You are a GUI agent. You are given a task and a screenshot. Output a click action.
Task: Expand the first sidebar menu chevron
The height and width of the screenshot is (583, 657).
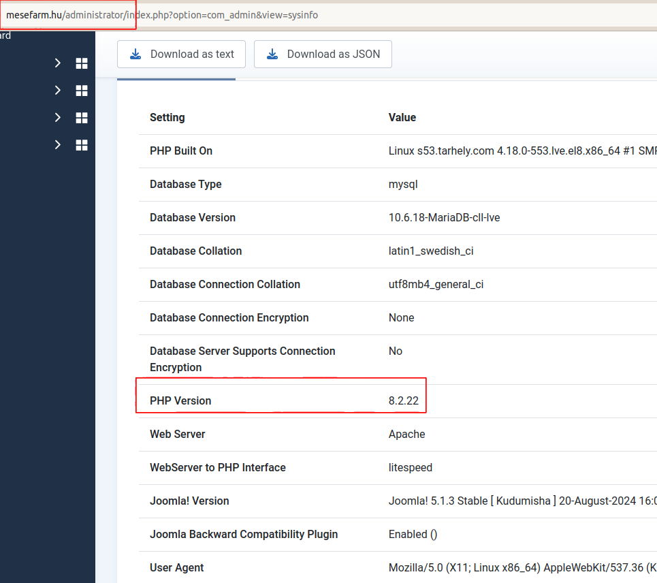coord(58,63)
